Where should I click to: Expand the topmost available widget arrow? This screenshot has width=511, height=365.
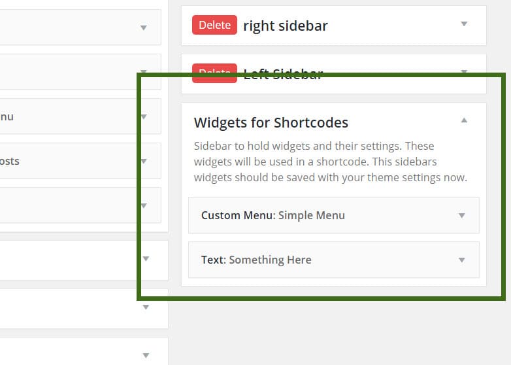tap(144, 27)
